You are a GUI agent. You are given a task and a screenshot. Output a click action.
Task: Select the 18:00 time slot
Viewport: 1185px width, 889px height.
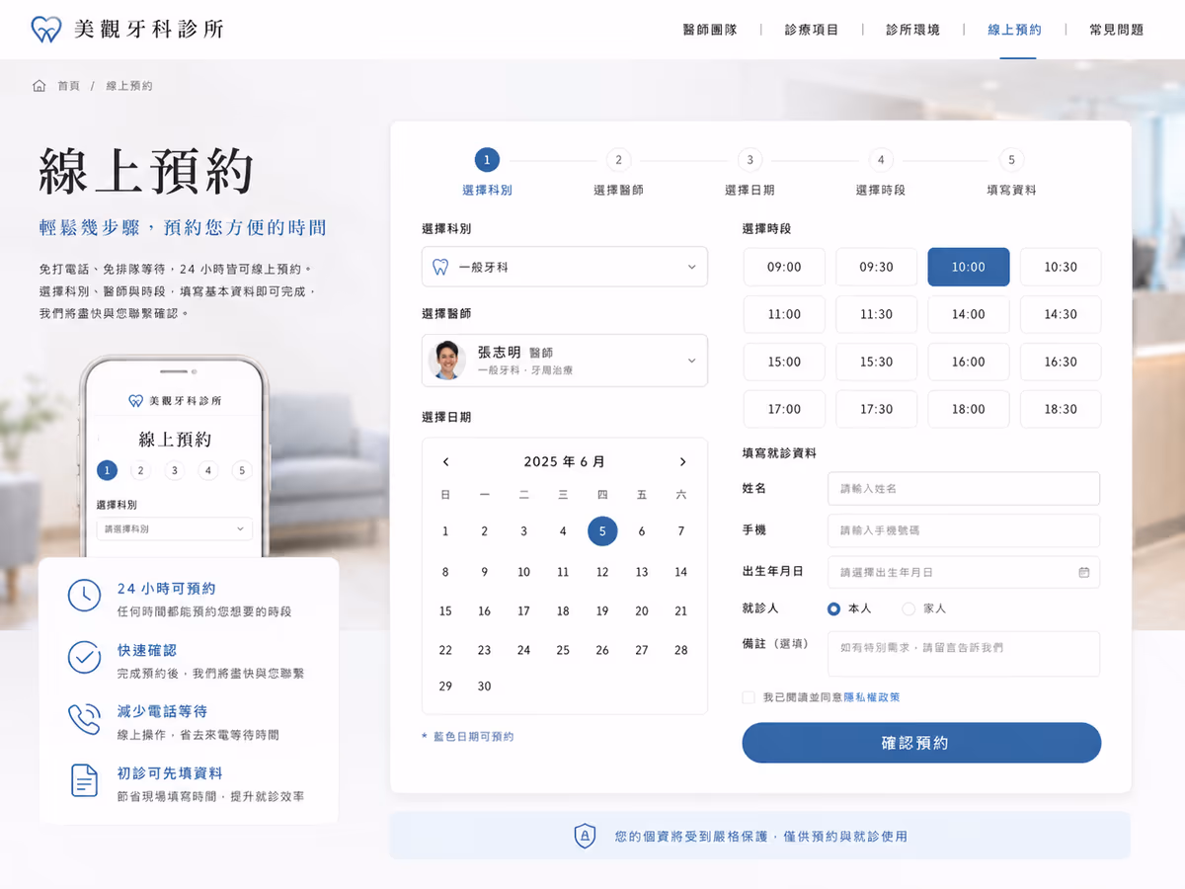pos(969,409)
